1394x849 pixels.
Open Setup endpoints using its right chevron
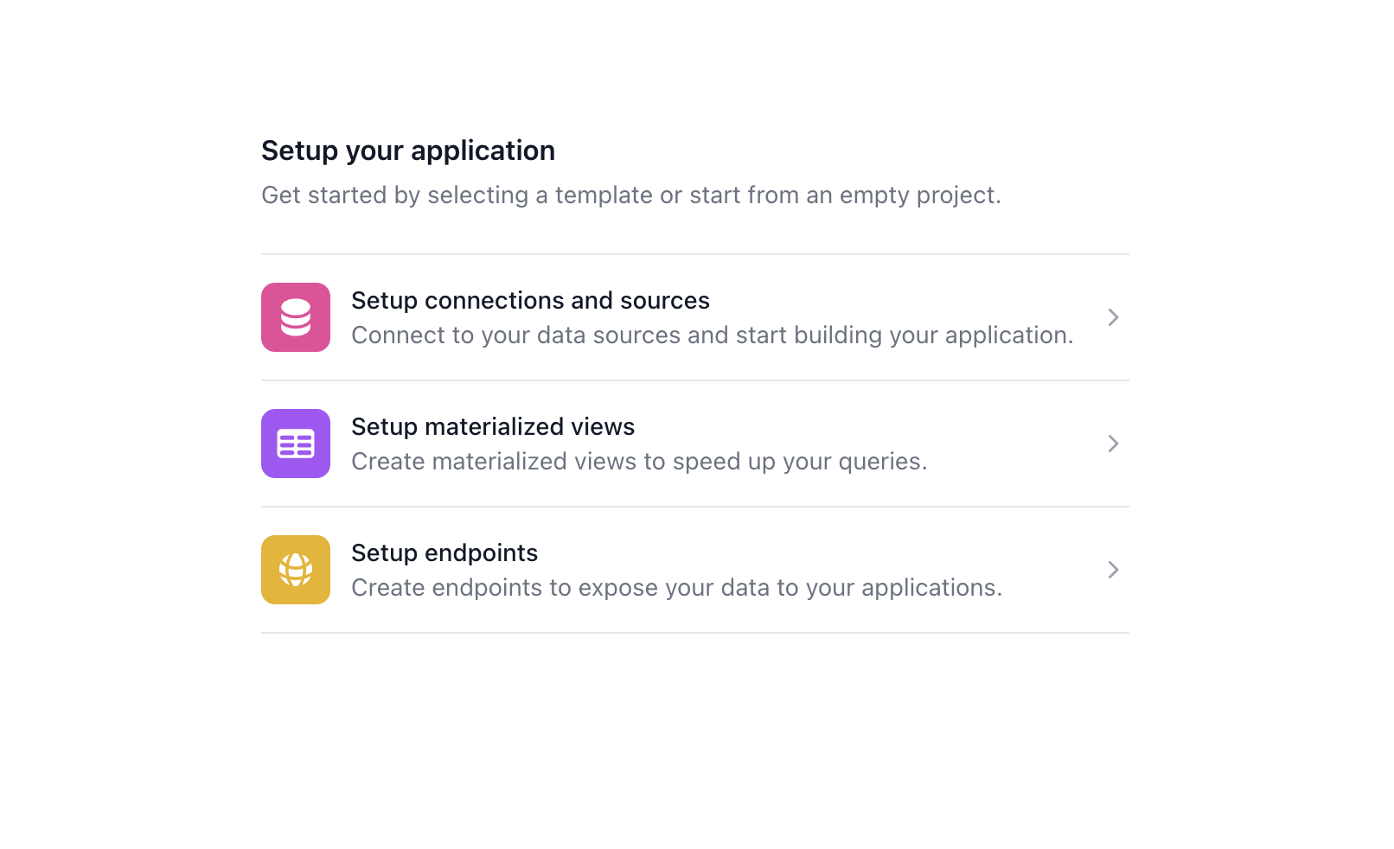tap(1113, 570)
